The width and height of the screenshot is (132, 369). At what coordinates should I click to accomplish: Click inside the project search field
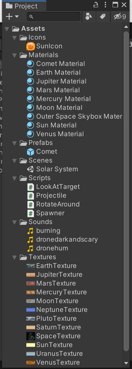(x=54, y=17)
